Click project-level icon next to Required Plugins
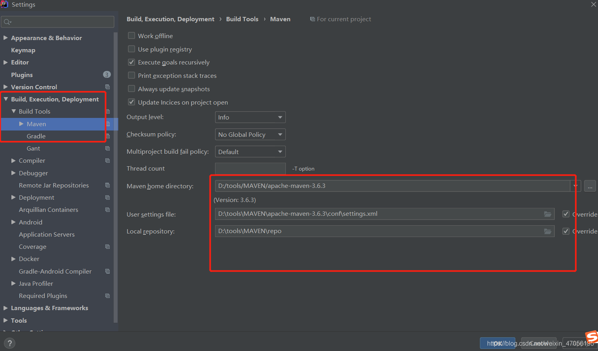598x351 pixels. tap(107, 296)
